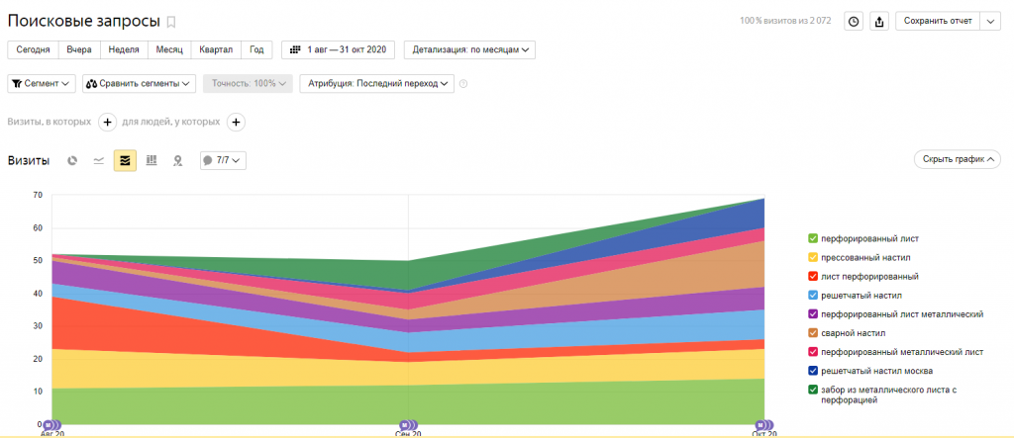The height and width of the screenshot is (438, 1014).
Task: Open the date range 1 авг — 31 окт 2020
Action: 339,49
